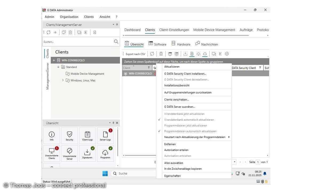Click Export nach CSV

pos(135,54)
